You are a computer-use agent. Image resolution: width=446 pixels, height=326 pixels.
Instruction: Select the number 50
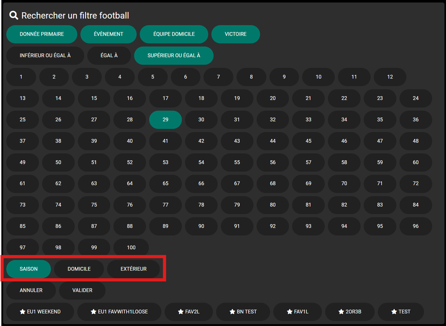tap(58, 162)
